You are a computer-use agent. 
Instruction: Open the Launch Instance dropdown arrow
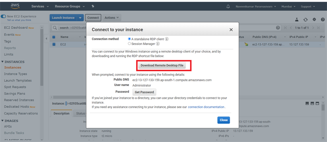click(80, 18)
